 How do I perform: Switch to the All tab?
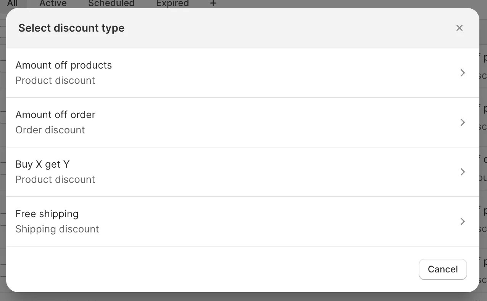tap(13, 3)
